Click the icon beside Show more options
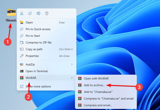Screen dimensions: 160x110 click(x=22, y=87)
